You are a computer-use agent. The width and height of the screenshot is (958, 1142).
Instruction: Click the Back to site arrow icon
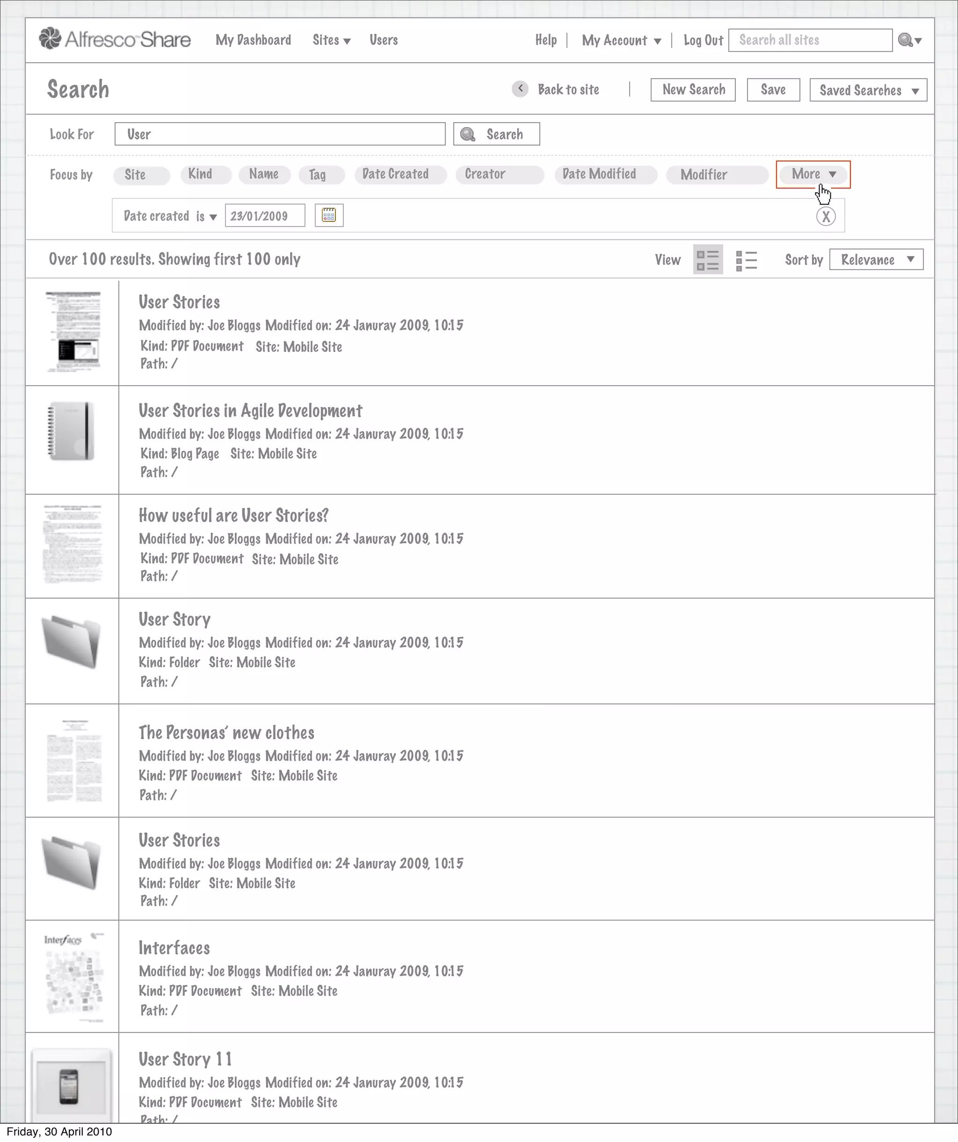tap(520, 88)
